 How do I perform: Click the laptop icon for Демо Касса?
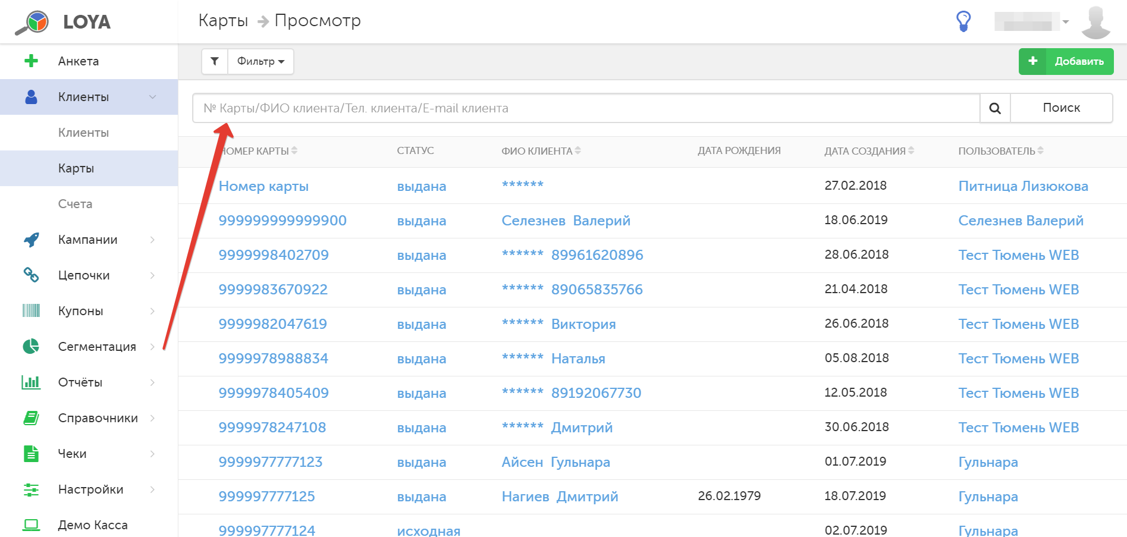pyautogui.click(x=31, y=525)
